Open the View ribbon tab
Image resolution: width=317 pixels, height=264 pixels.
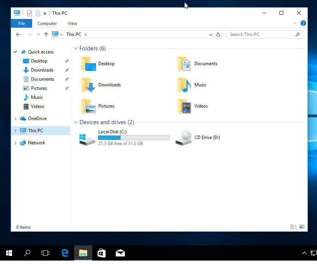(72, 23)
